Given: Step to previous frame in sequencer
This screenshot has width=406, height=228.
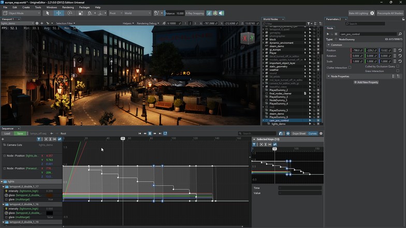Looking at the screenshot, I should tap(145, 133).
